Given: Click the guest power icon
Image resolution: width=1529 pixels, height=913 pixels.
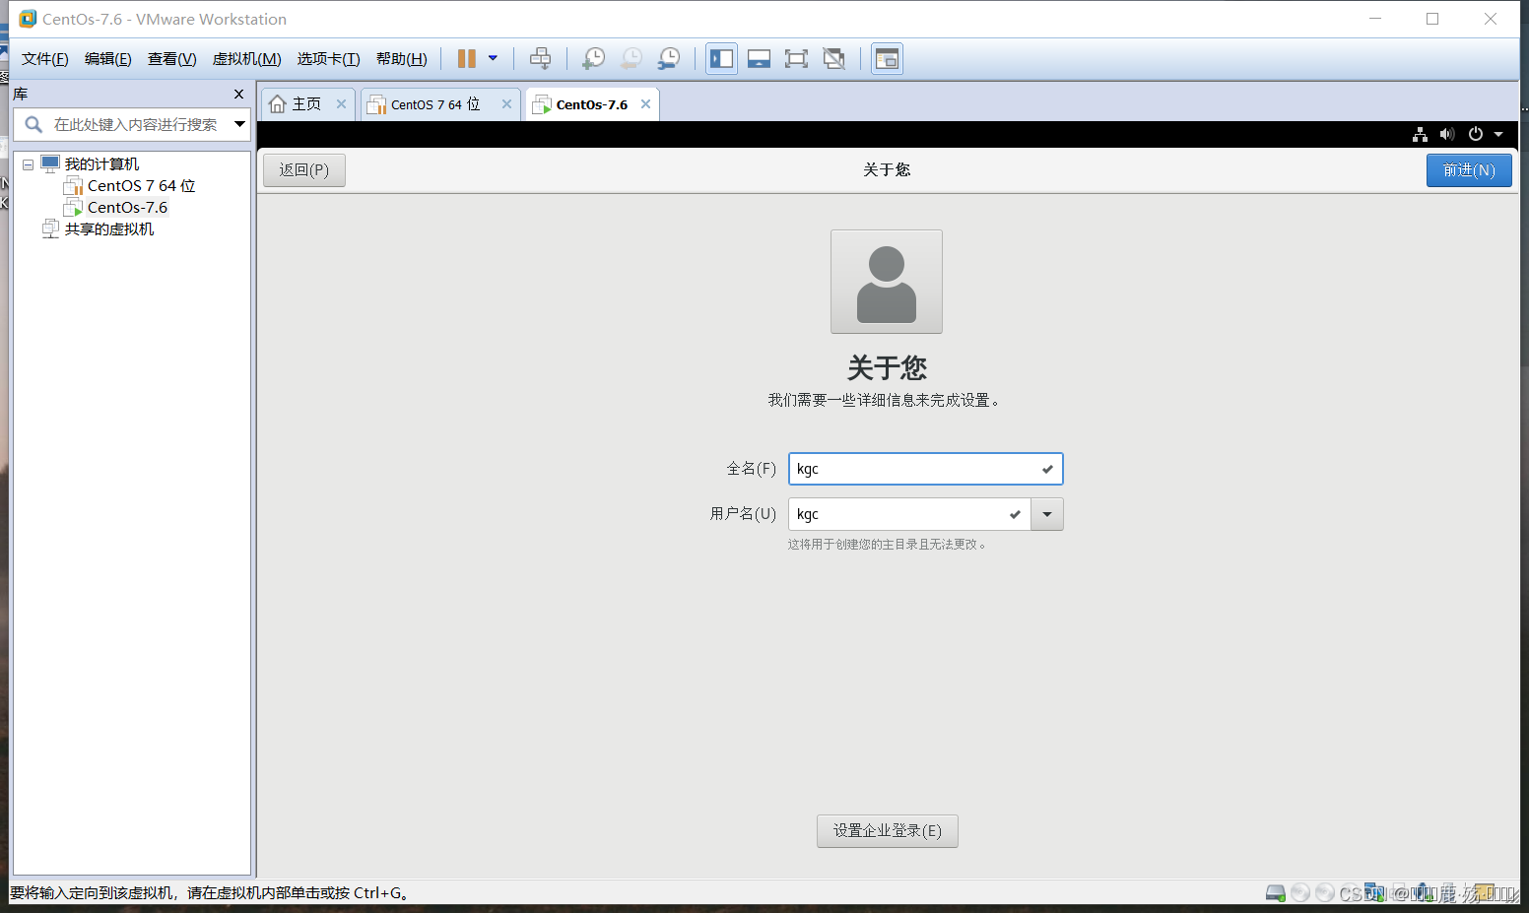Looking at the screenshot, I should tap(1476, 135).
